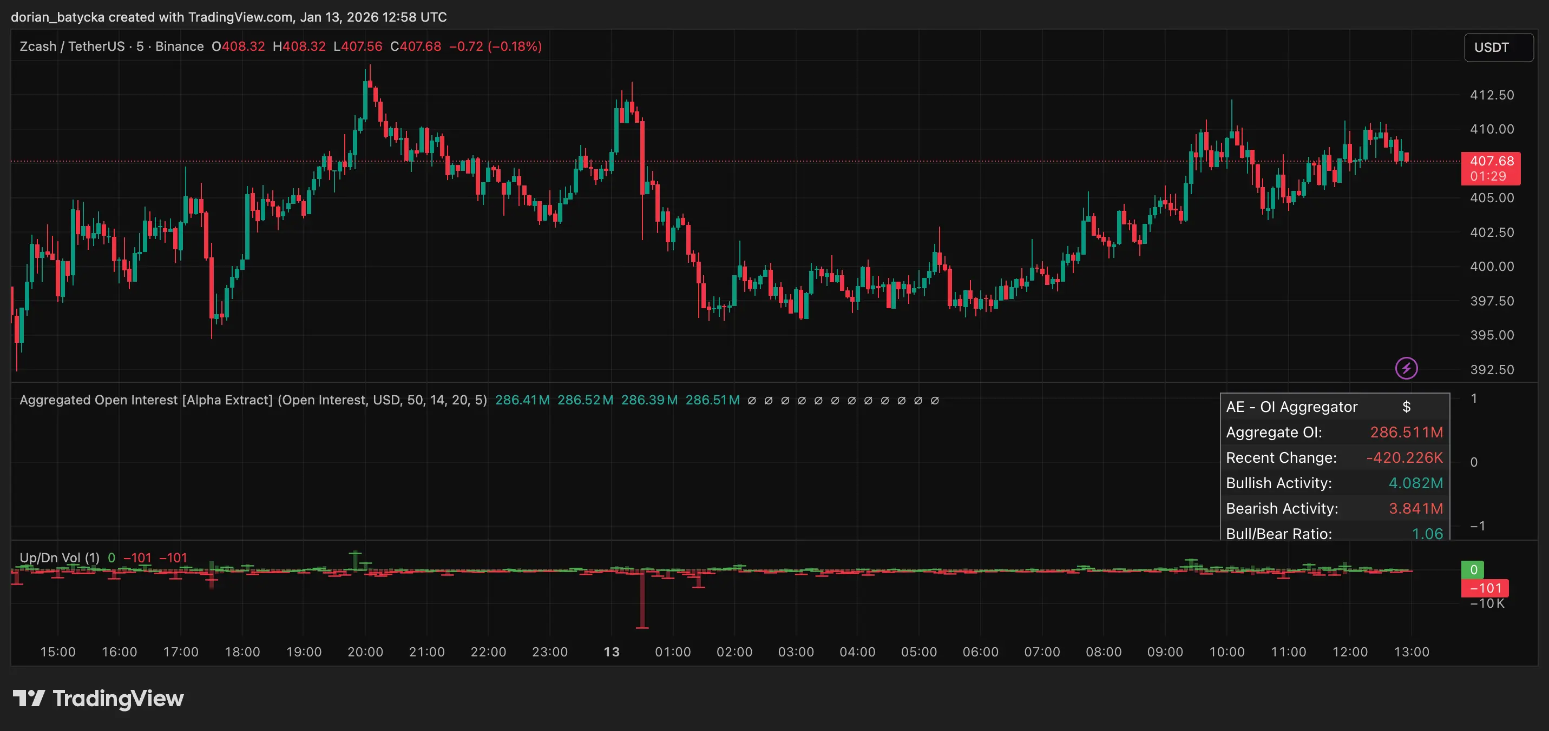The width and height of the screenshot is (1549, 731).
Task: Click the TradingView.com attribution header text
Action: [228, 17]
